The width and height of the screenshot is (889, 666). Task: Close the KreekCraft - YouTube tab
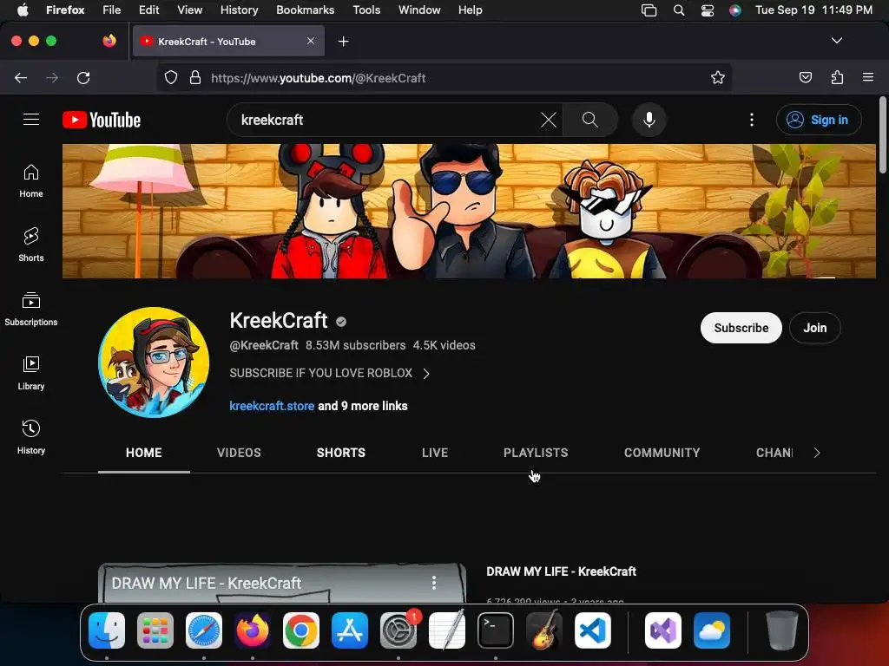pyautogui.click(x=311, y=41)
